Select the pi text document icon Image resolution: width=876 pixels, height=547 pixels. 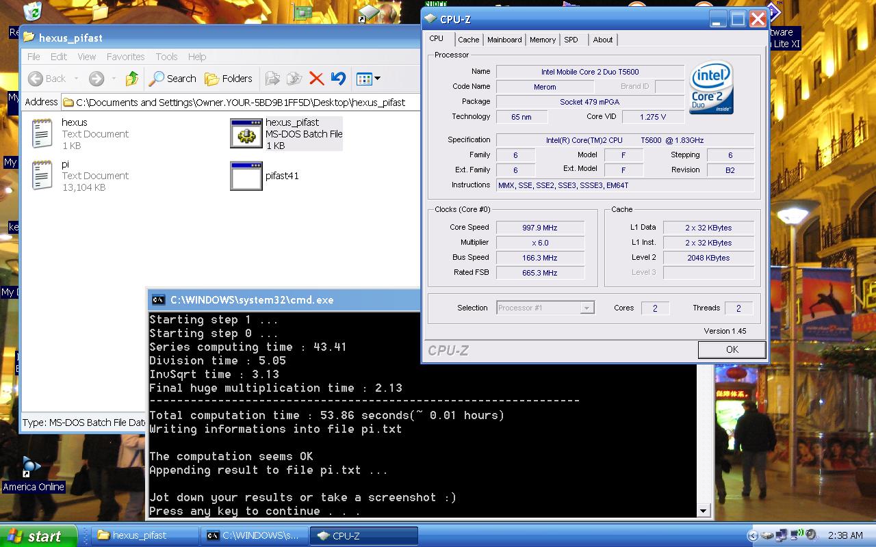(x=42, y=175)
